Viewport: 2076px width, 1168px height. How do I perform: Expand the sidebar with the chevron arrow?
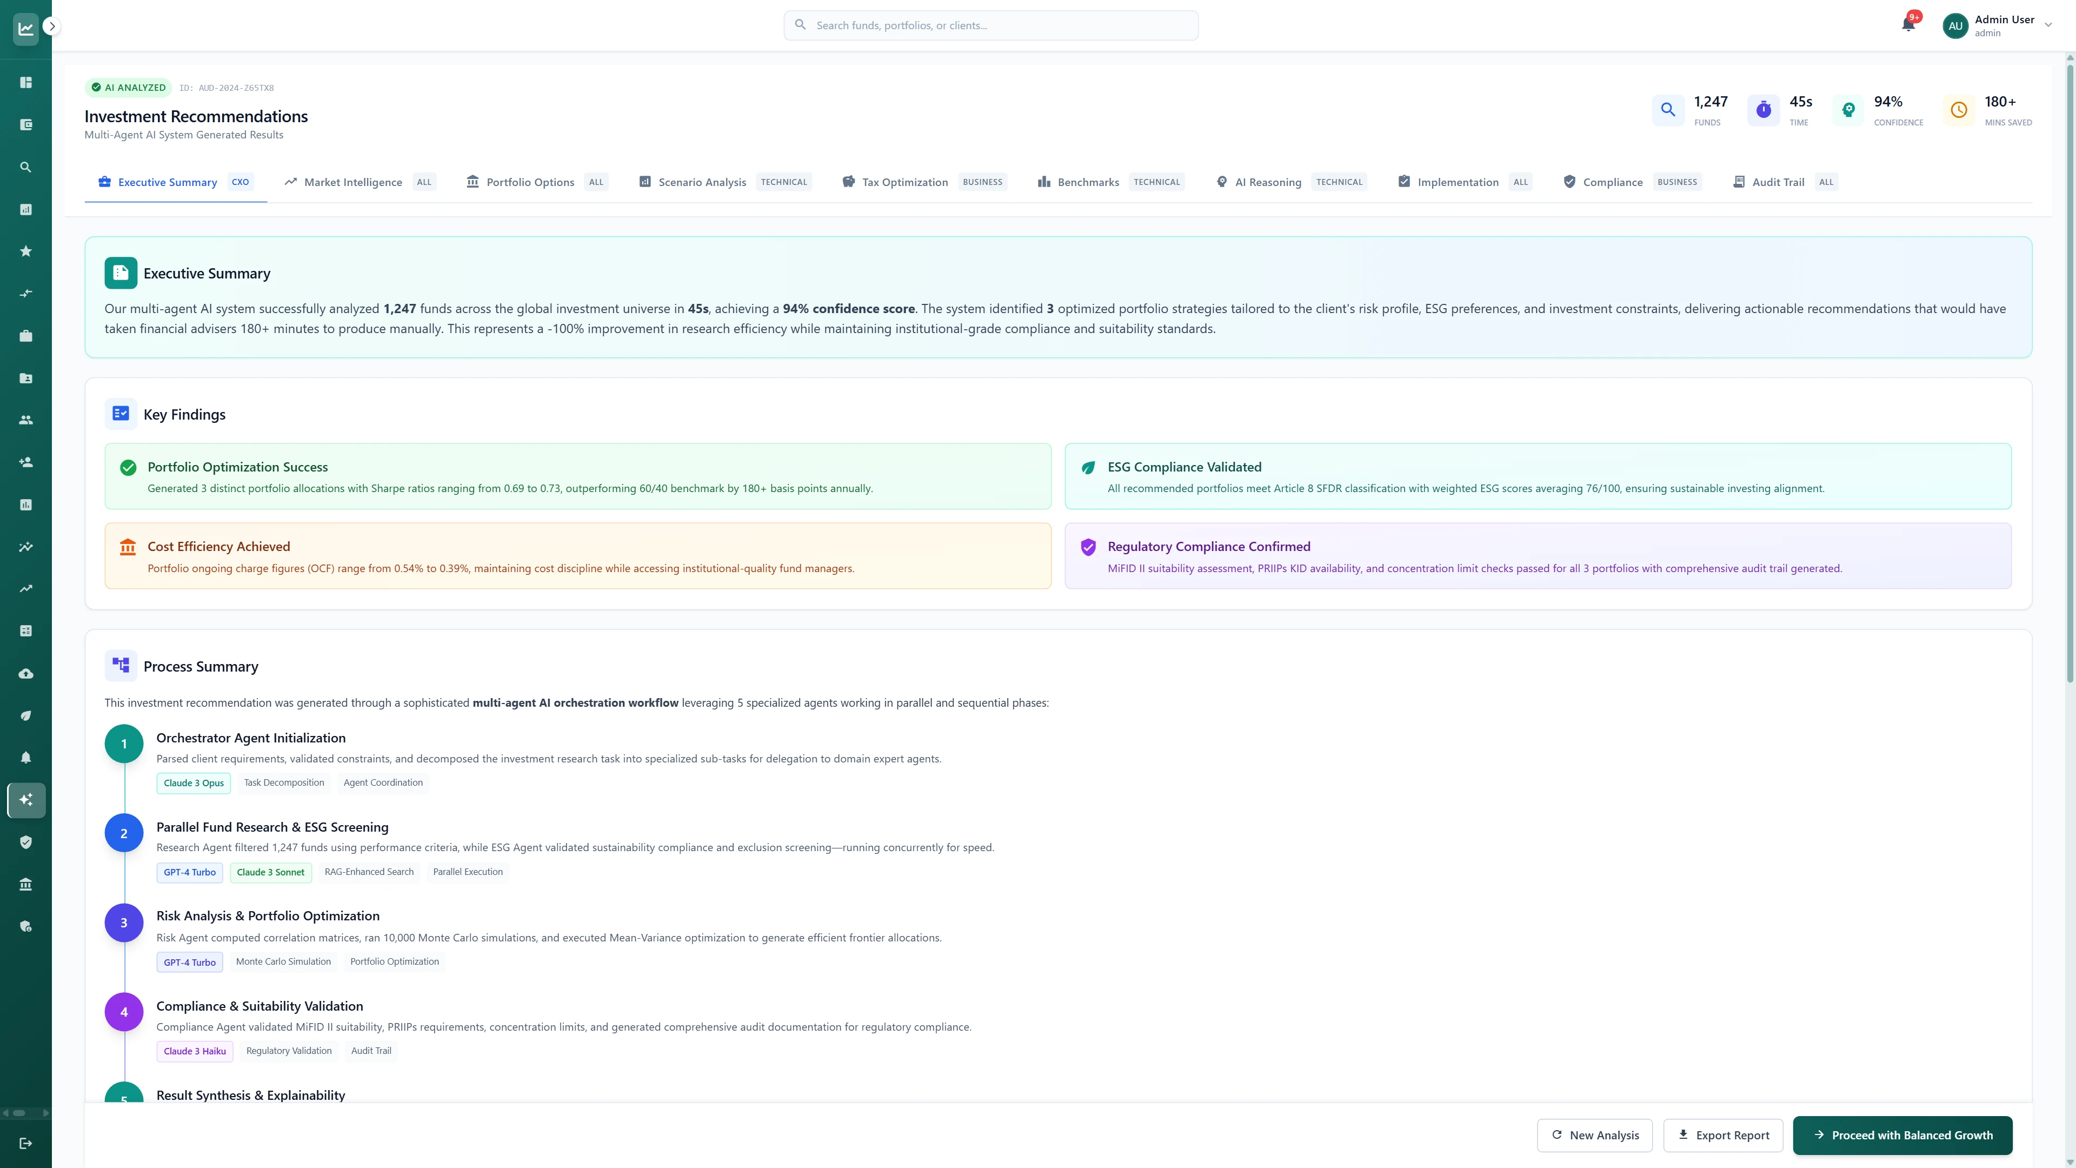(x=51, y=26)
